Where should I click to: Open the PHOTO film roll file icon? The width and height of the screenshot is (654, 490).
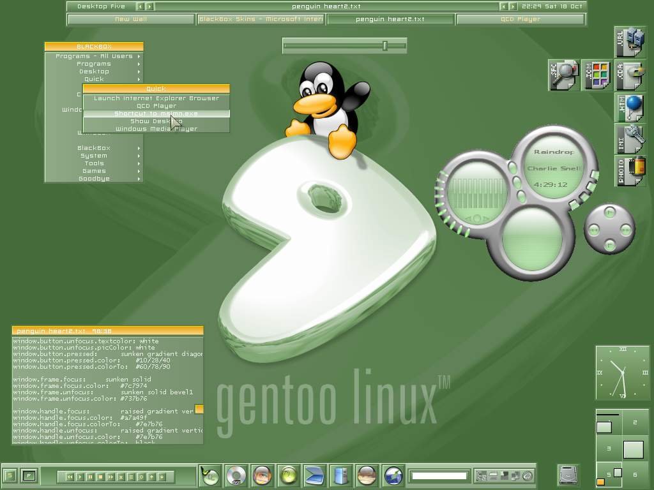630,171
